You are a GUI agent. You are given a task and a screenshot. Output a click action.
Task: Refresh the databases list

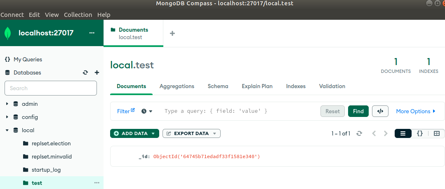tap(85, 72)
